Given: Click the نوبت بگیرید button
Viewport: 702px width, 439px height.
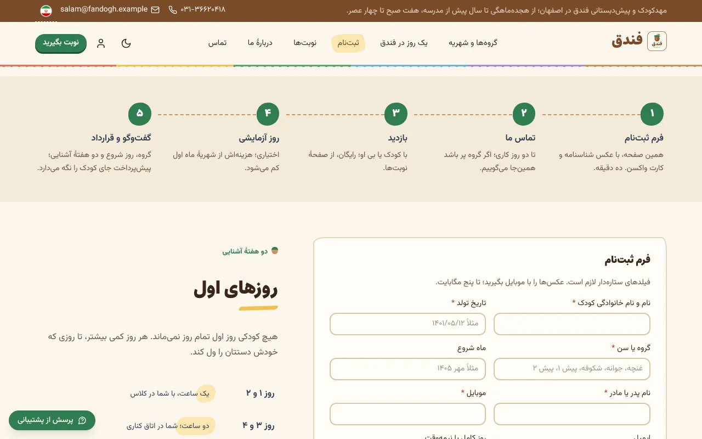Looking at the screenshot, I should point(61,43).
